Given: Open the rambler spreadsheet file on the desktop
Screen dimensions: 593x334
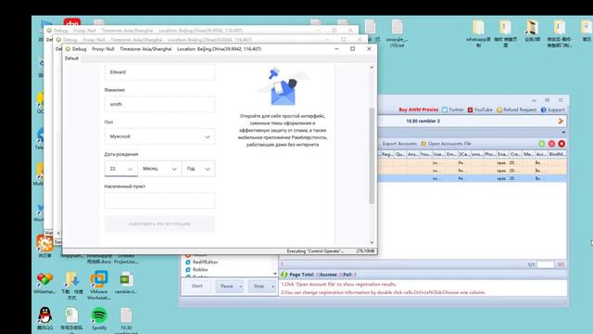Looking at the screenshot, I should 126,282.
